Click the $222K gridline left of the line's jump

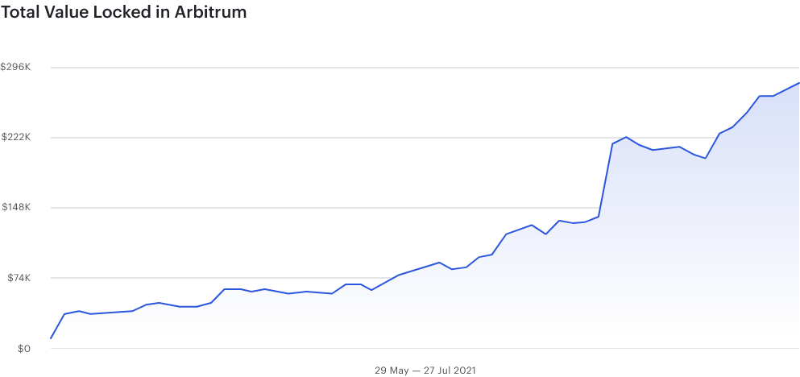coord(403,138)
